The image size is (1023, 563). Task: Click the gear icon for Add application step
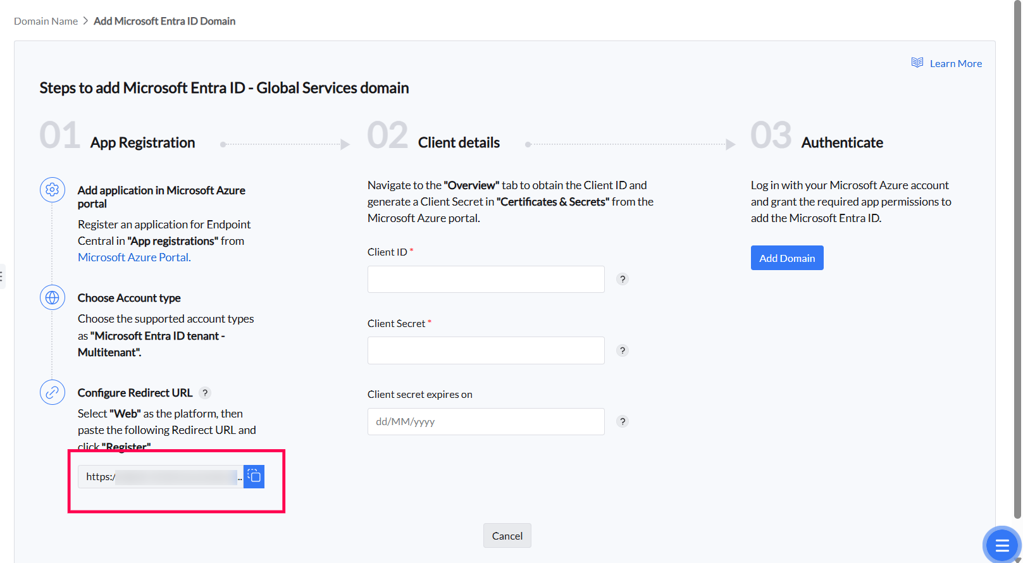coord(53,190)
